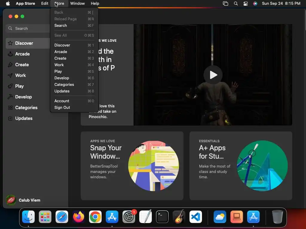Click the Stage Manager icon in menu bar
This screenshot has width=306, height=229.
pos(225,4)
